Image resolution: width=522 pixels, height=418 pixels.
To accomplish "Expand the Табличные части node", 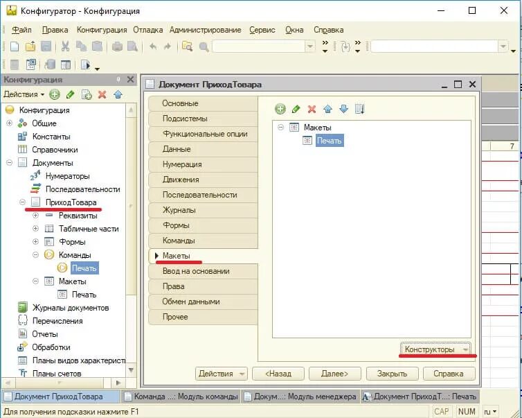I will [35, 228].
